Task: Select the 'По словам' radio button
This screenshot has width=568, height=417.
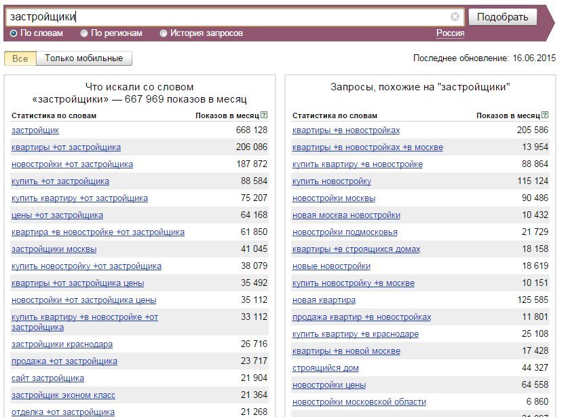Action: pyautogui.click(x=14, y=33)
